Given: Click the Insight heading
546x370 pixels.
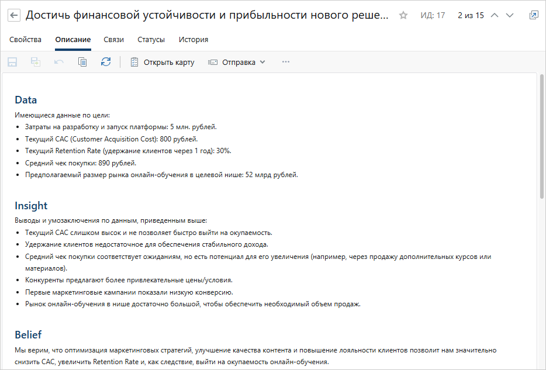Looking at the screenshot, I should (x=31, y=206).
